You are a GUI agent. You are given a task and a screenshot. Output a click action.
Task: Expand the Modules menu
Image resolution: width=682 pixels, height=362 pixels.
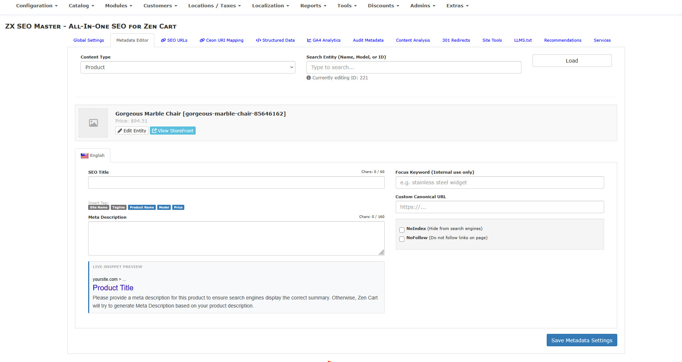(118, 6)
